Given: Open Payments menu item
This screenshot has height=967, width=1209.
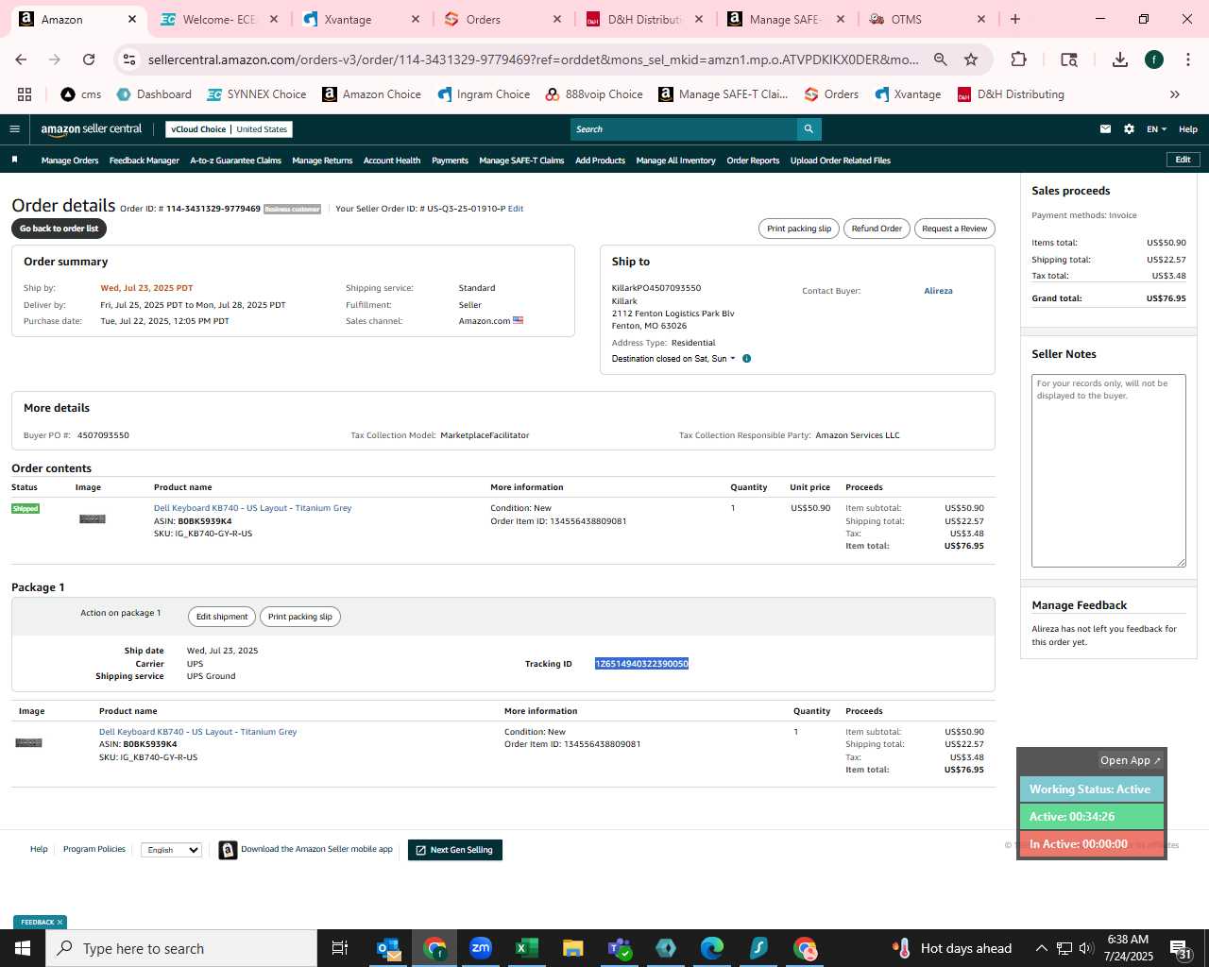Looking at the screenshot, I should click(450, 161).
